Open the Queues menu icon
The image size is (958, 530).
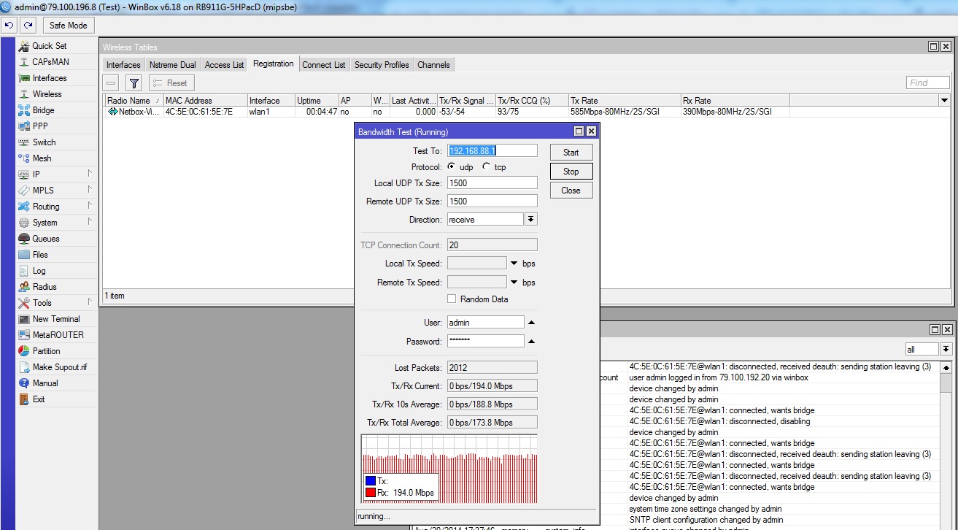point(24,239)
